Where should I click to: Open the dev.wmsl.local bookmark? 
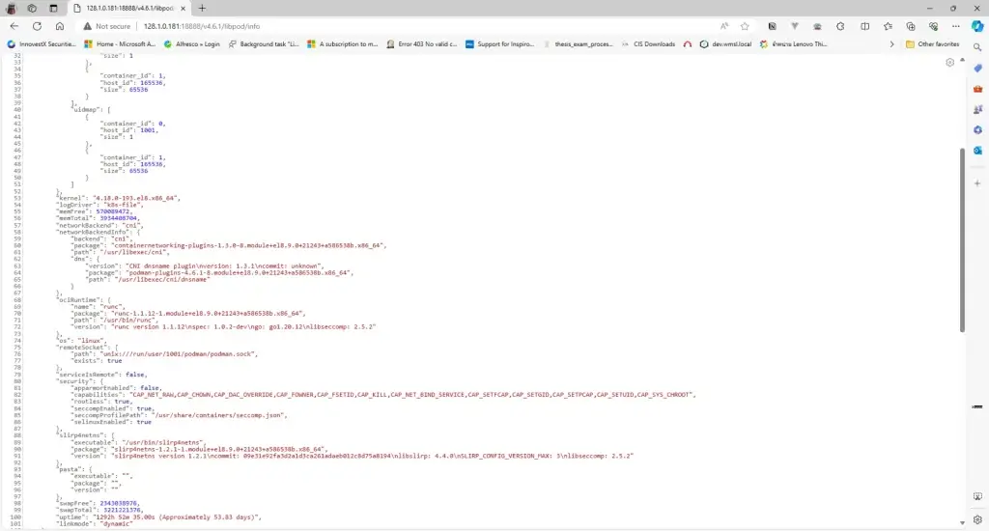pos(726,44)
